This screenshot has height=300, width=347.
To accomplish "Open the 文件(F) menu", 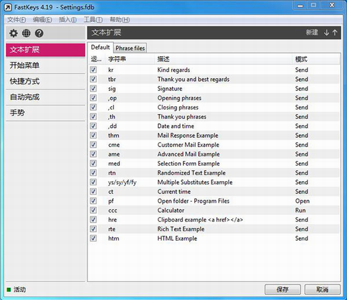I will click(16, 20).
